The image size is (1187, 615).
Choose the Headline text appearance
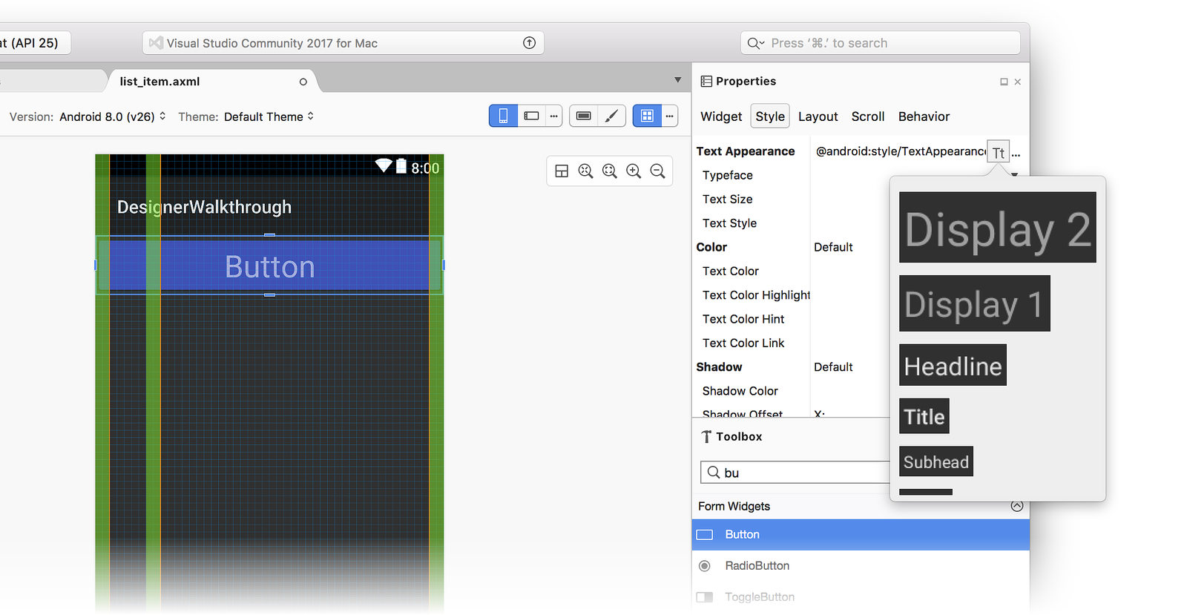coord(953,365)
